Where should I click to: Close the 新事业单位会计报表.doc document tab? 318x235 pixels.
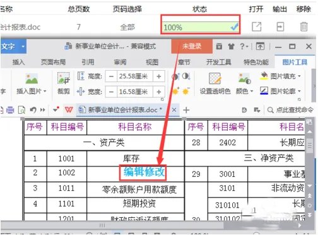coord(174,110)
